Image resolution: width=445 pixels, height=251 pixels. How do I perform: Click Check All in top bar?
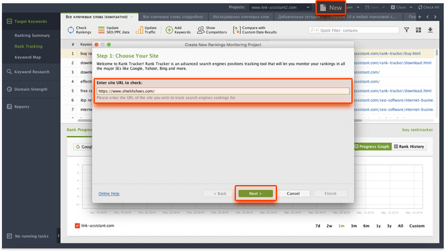click(428, 8)
